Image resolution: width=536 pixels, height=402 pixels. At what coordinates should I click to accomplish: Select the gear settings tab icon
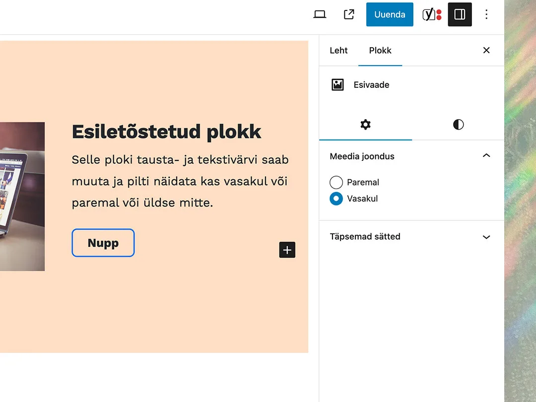click(x=365, y=125)
